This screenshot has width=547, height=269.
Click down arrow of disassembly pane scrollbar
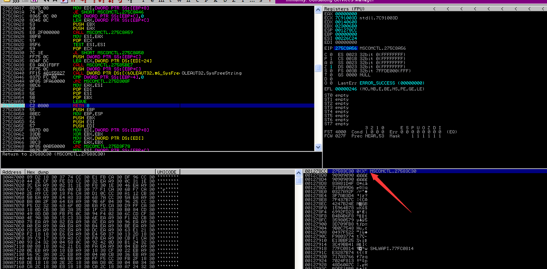pos(318,148)
